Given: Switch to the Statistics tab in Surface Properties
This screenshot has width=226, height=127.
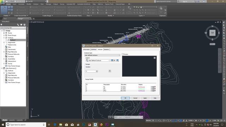Looking at the screenshot, I should click(x=107, y=49).
